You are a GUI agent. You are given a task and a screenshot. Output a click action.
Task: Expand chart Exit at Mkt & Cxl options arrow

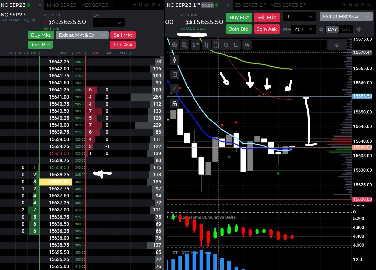[x=368, y=16]
